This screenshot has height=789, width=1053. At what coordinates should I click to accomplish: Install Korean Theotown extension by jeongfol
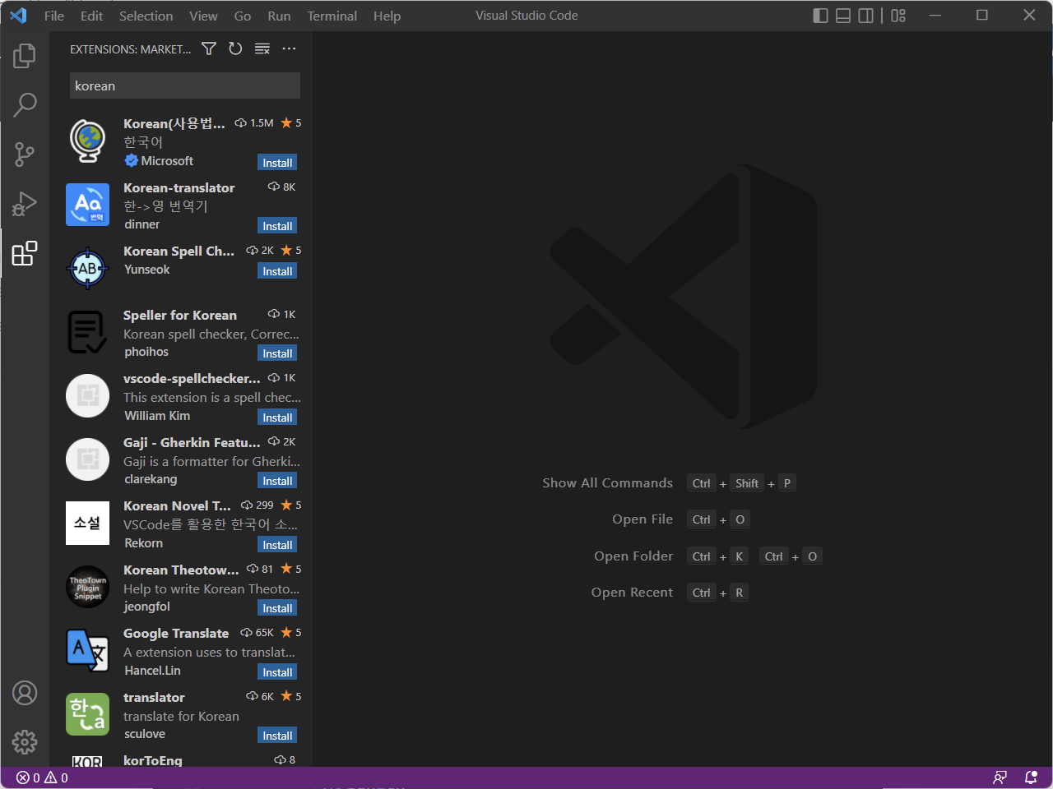(x=277, y=608)
